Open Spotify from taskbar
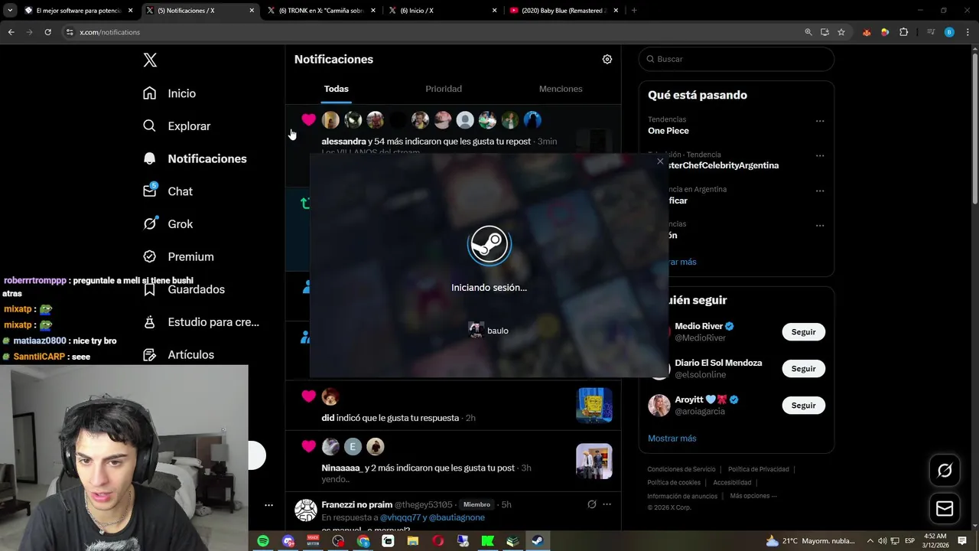 point(263,541)
